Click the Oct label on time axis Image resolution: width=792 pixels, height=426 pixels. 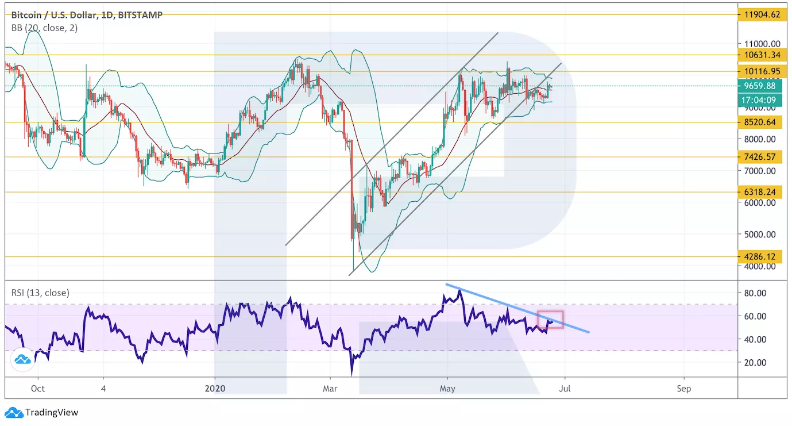38,389
